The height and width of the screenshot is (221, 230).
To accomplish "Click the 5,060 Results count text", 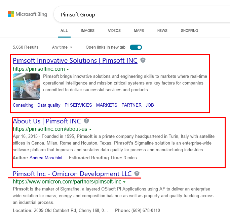I will pos(26,47).
